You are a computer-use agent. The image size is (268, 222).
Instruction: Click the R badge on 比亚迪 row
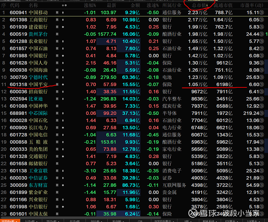(x=57, y=99)
